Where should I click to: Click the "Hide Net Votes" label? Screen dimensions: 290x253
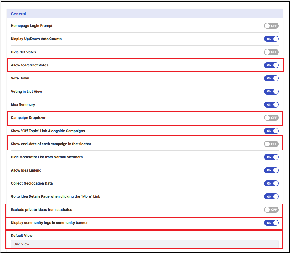(23, 52)
